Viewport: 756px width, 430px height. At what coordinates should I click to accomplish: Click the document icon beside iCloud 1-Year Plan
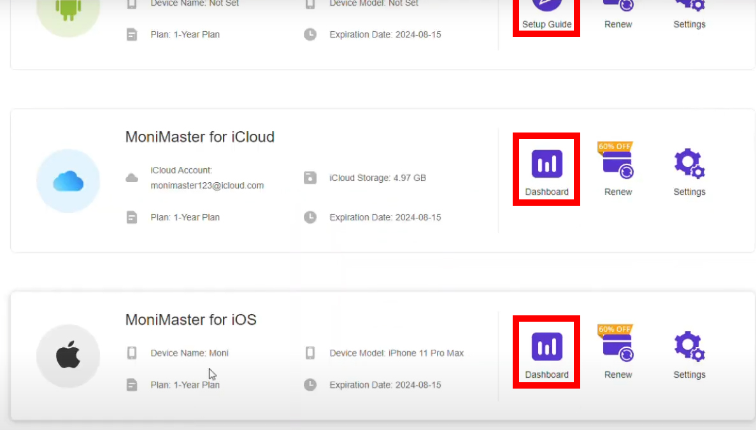pos(132,217)
